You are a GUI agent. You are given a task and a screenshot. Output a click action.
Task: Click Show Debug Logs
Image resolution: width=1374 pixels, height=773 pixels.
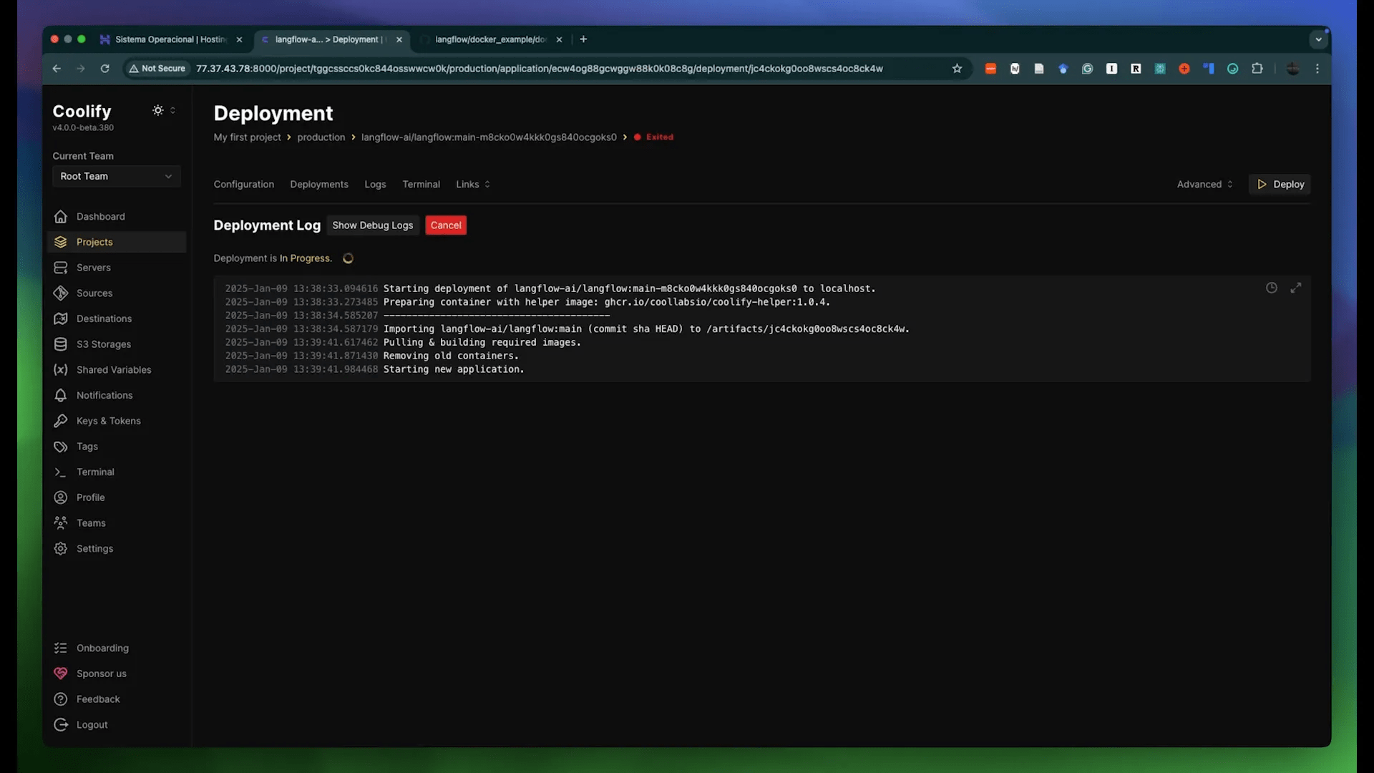point(372,225)
